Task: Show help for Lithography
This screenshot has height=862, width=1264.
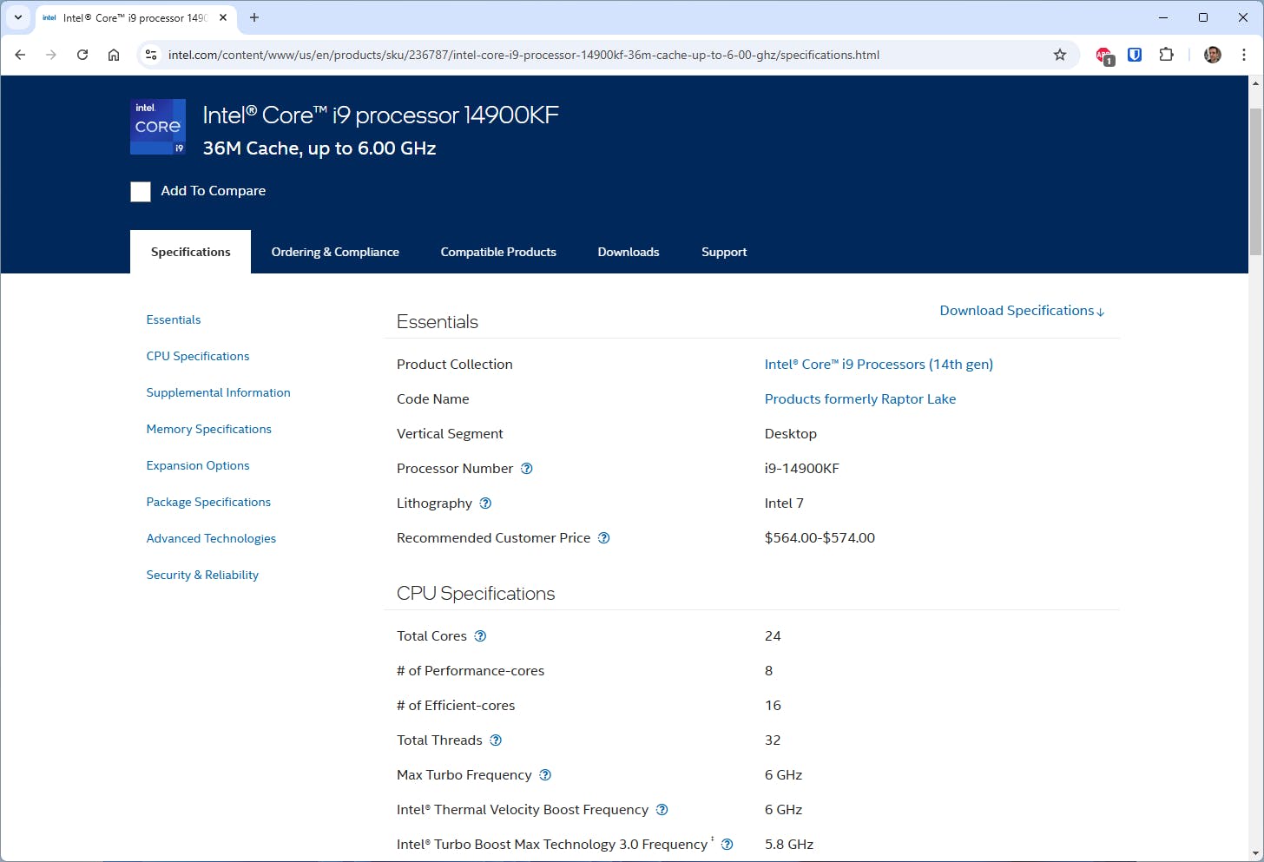Action: coord(486,503)
